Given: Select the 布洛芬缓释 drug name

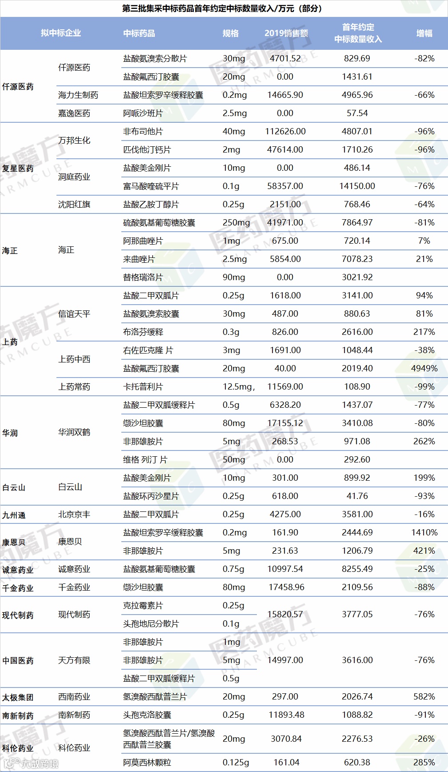Looking at the screenshot, I should (x=143, y=332).
